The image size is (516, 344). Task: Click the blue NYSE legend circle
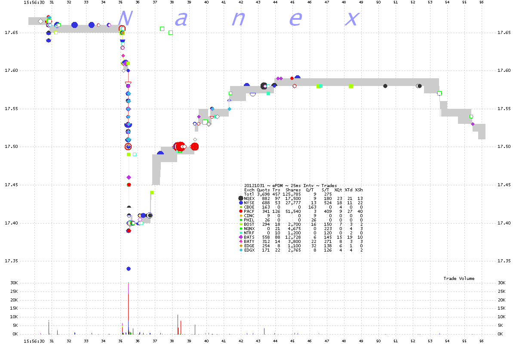point(240,203)
